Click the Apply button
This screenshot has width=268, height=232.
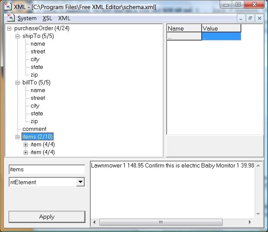(47, 217)
